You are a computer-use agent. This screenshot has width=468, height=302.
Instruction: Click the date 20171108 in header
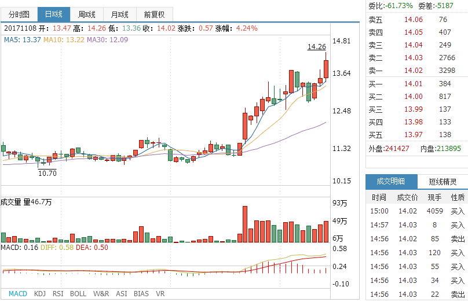pos(20,28)
